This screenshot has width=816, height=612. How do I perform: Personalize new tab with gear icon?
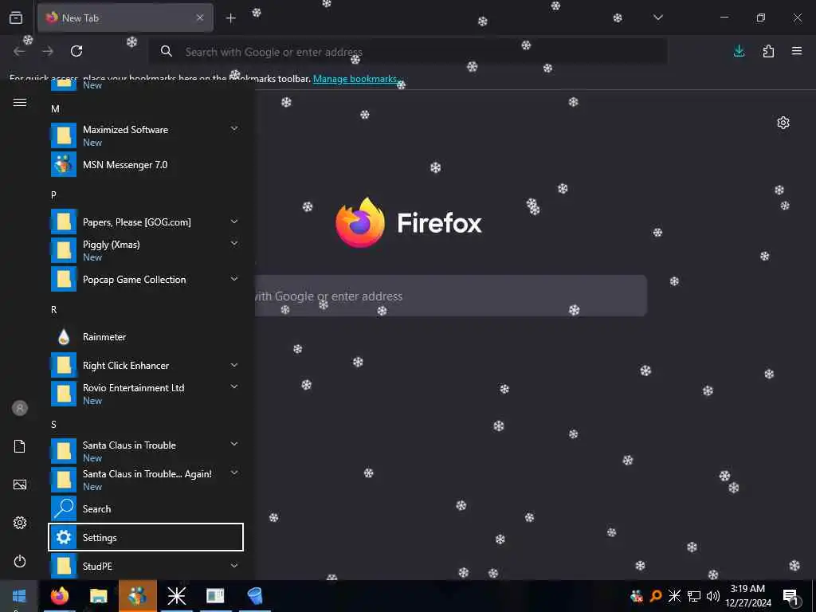click(x=783, y=123)
